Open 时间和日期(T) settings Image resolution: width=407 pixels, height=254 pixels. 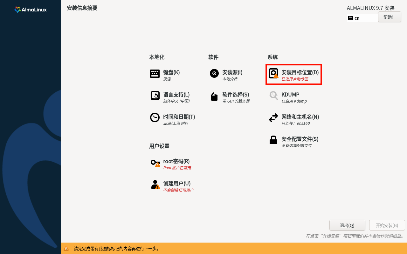tap(179, 117)
